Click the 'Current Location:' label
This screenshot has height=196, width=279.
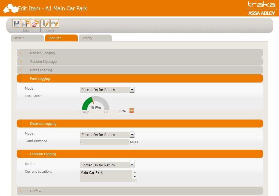coord(38,171)
